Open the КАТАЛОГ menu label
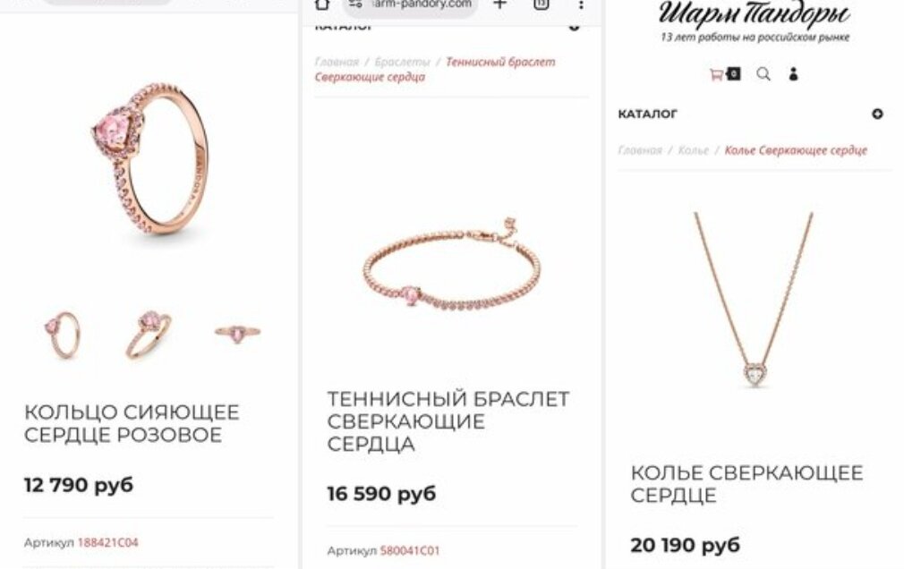 [x=647, y=115]
